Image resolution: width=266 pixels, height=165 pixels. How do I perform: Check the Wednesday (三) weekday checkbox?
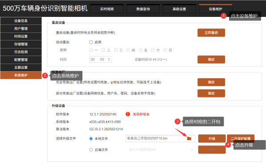pos(116,50)
